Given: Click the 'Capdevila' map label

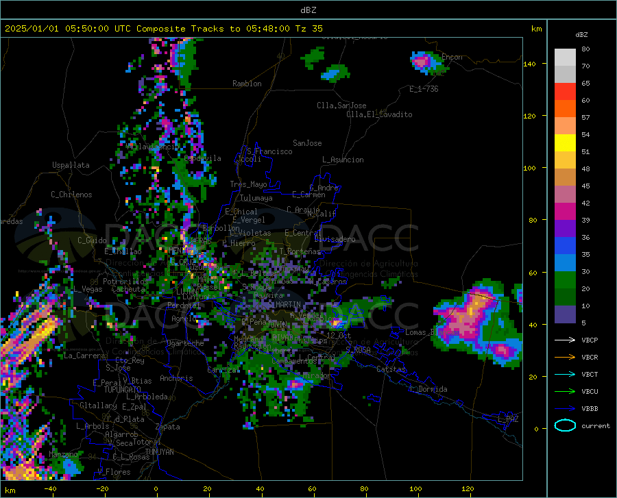Looking at the screenshot, I should (202, 158).
